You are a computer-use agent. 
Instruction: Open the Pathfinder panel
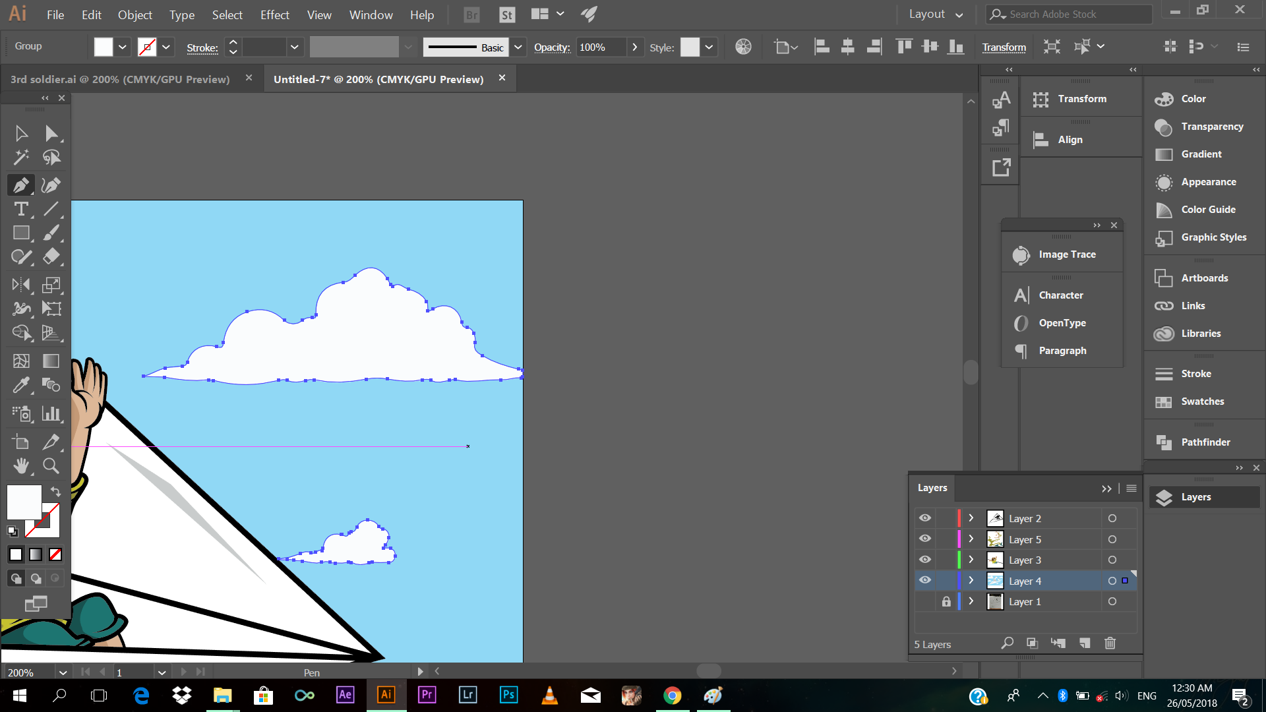(x=1205, y=442)
